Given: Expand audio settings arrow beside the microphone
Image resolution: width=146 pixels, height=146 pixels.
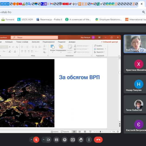Looking at the screenshot, I should point(31,140).
